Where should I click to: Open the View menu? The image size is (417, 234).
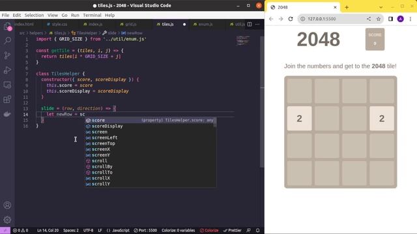click(x=52, y=15)
